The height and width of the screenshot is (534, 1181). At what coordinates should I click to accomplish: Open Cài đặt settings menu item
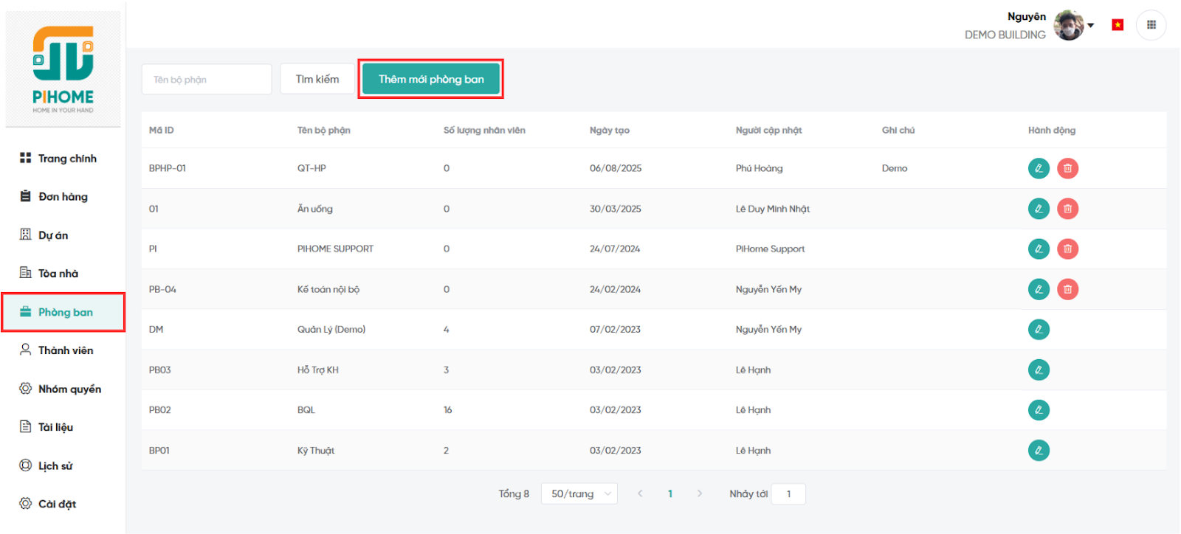(x=57, y=504)
